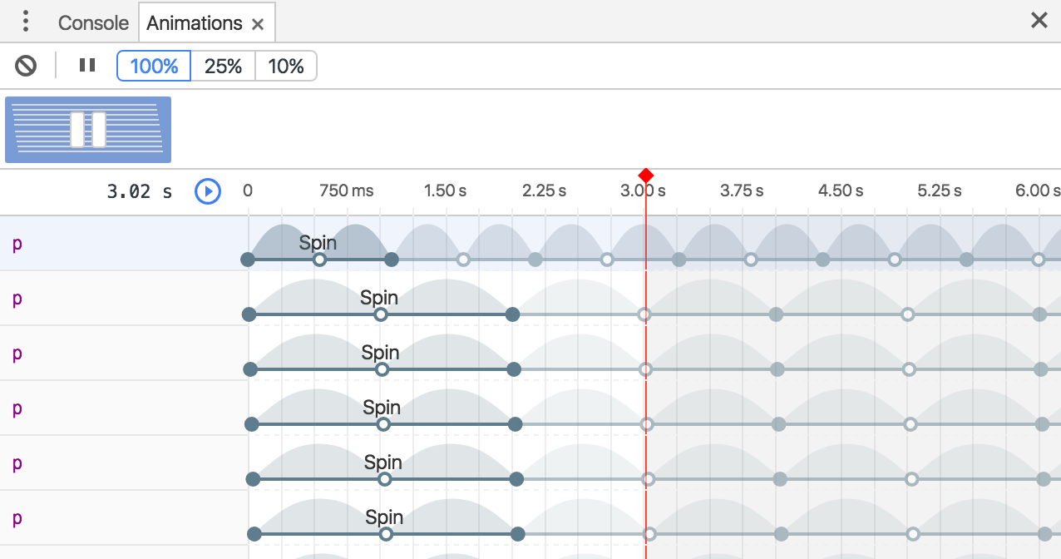Close the DevTools drawer
Viewport: 1061px width, 559px height.
click(1039, 21)
